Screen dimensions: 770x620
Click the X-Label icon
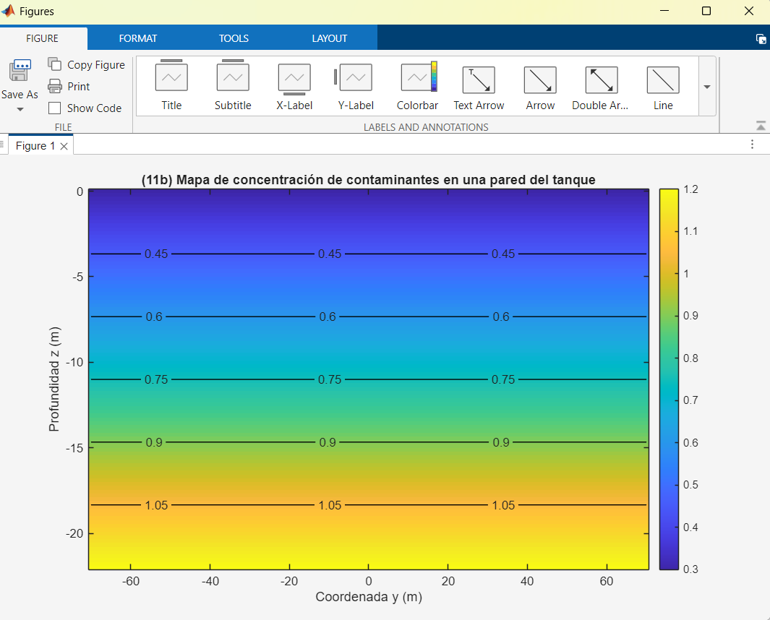point(294,78)
